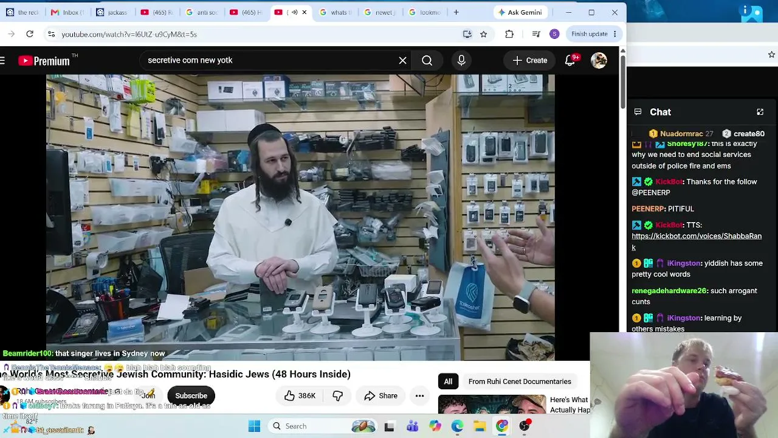The width and height of the screenshot is (778, 438).
Task: Bookmark this page with the star
Action: coord(484,34)
